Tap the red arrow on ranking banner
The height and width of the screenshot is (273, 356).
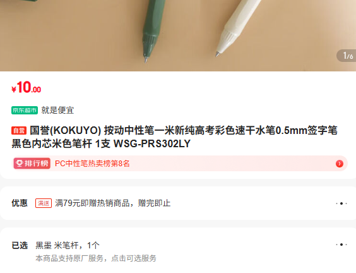pyautogui.click(x=340, y=164)
